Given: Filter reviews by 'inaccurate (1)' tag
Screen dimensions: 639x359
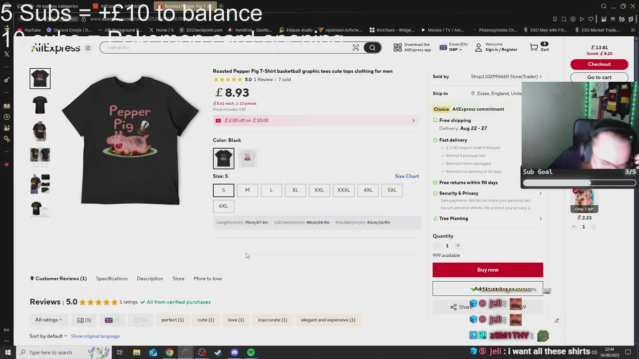Looking at the screenshot, I should click(x=273, y=320).
